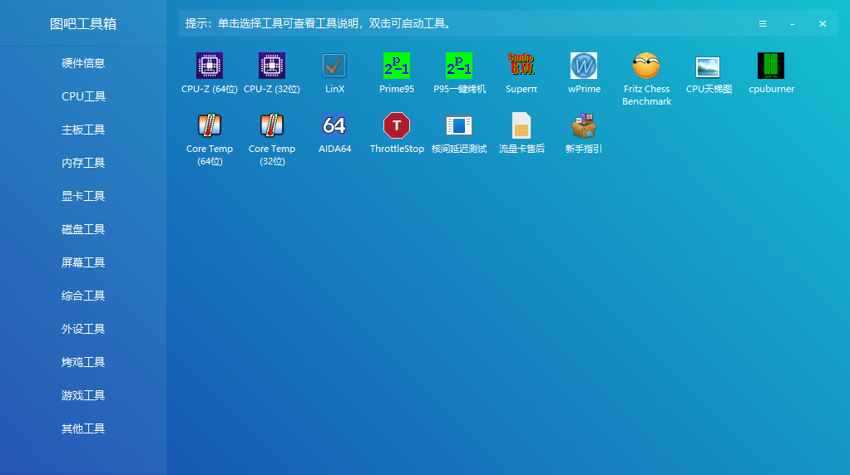The width and height of the screenshot is (850, 475).
Task: Select the CPU-Z (32位) tool icon
Action: pyautogui.click(x=272, y=66)
